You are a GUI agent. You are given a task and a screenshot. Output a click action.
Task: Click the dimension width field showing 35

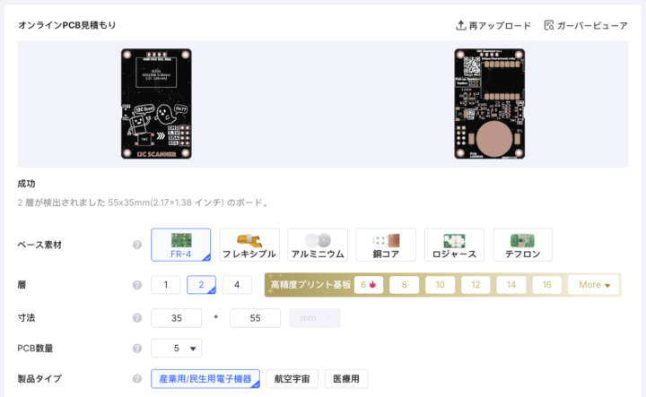[177, 318]
